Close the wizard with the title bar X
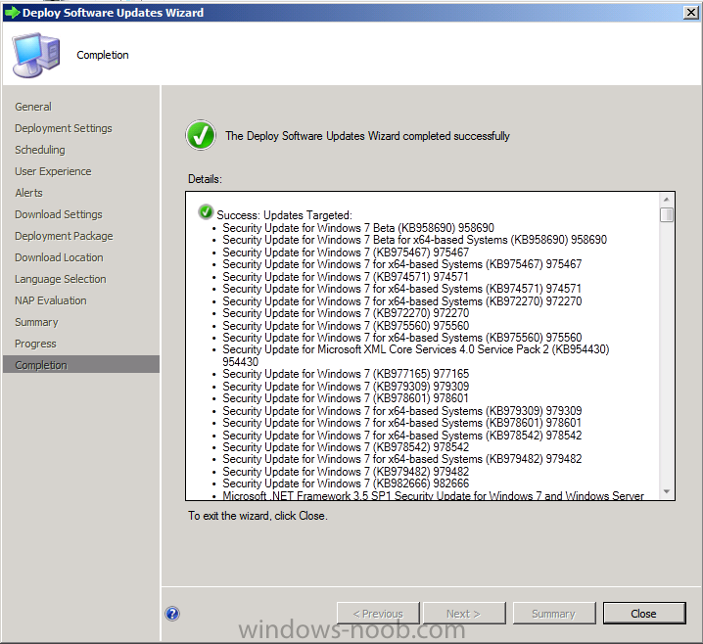Viewport: 703px width, 644px height. [691, 13]
